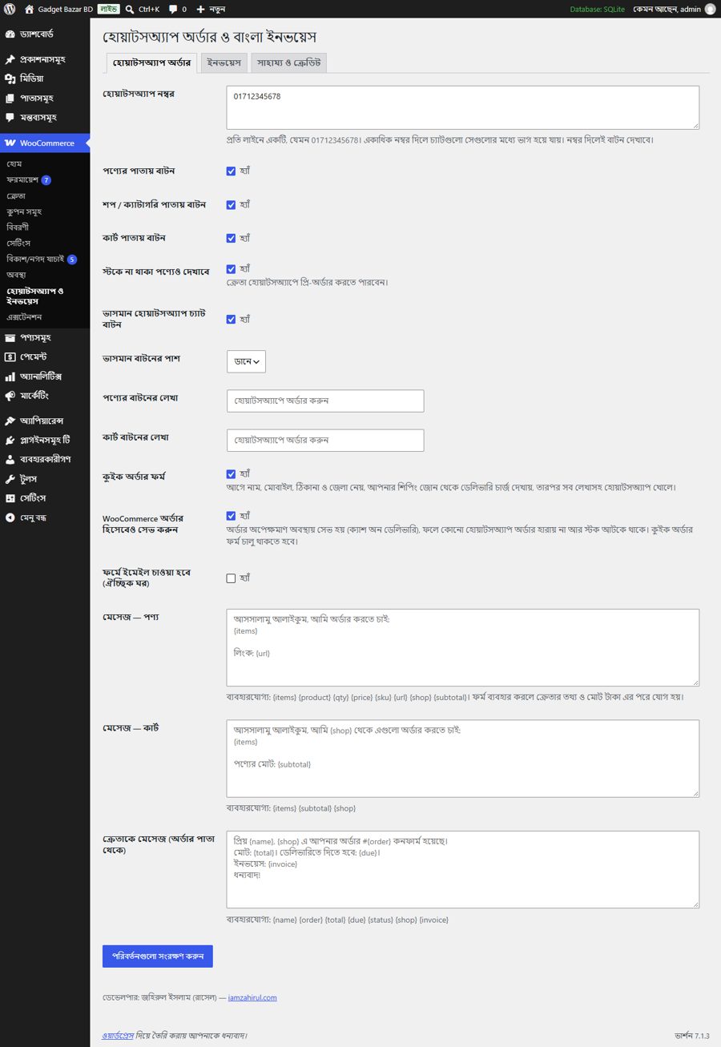Click the ব্যবহারকারীগণ users icon
Image resolution: width=721 pixels, height=1047 pixels.
(10, 459)
